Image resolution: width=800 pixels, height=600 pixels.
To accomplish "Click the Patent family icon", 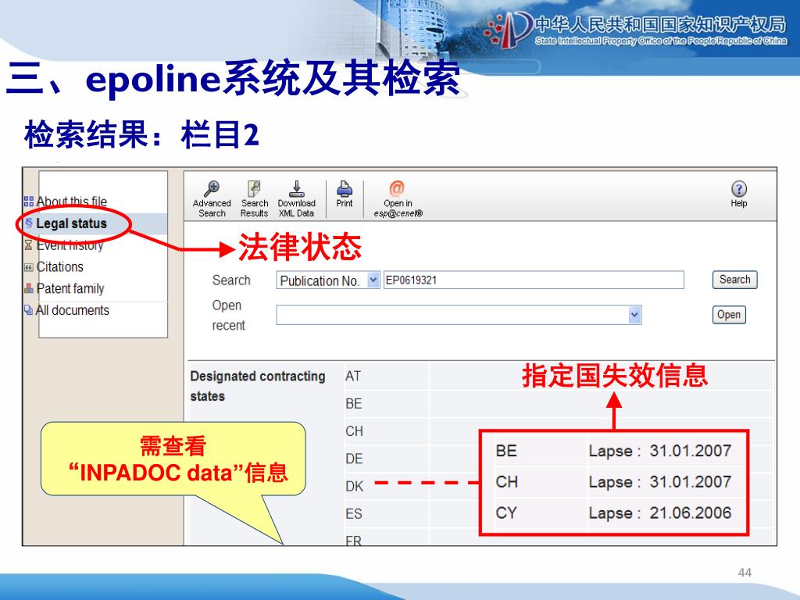I will pos(29,289).
